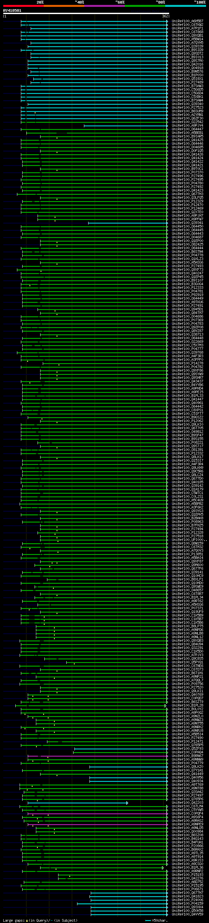This screenshot has height=923, width=209.
Task: Open hit UniRef100_C6T868
Action: point(187,32)
